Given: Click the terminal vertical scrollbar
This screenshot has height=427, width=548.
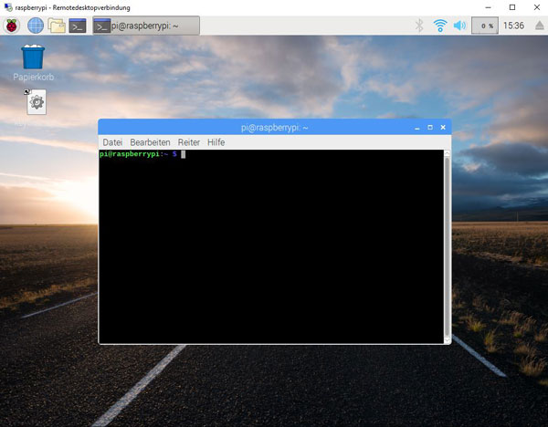Looking at the screenshot, I should (447, 246).
